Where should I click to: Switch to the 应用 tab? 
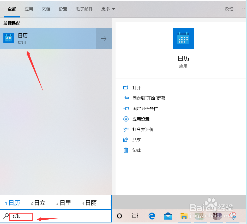(29, 9)
